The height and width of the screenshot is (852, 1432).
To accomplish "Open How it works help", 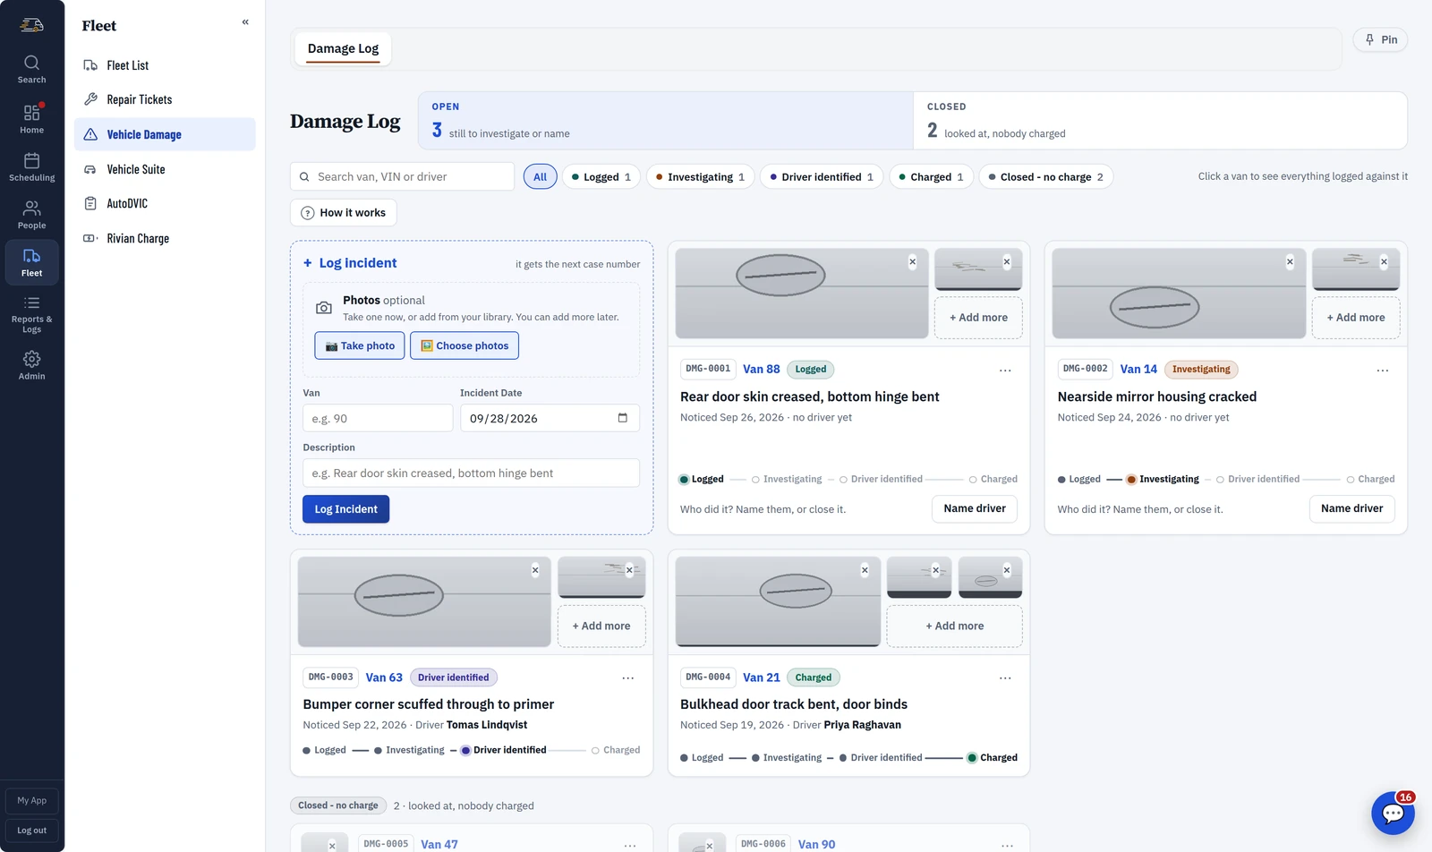I will point(343,213).
